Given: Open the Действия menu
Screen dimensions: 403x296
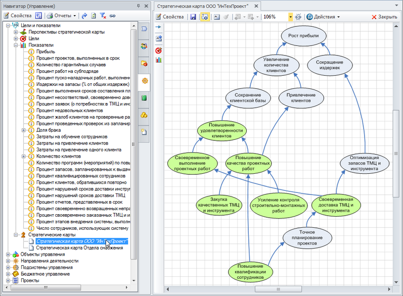Looking at the screenshot, I should click(323, 17).
